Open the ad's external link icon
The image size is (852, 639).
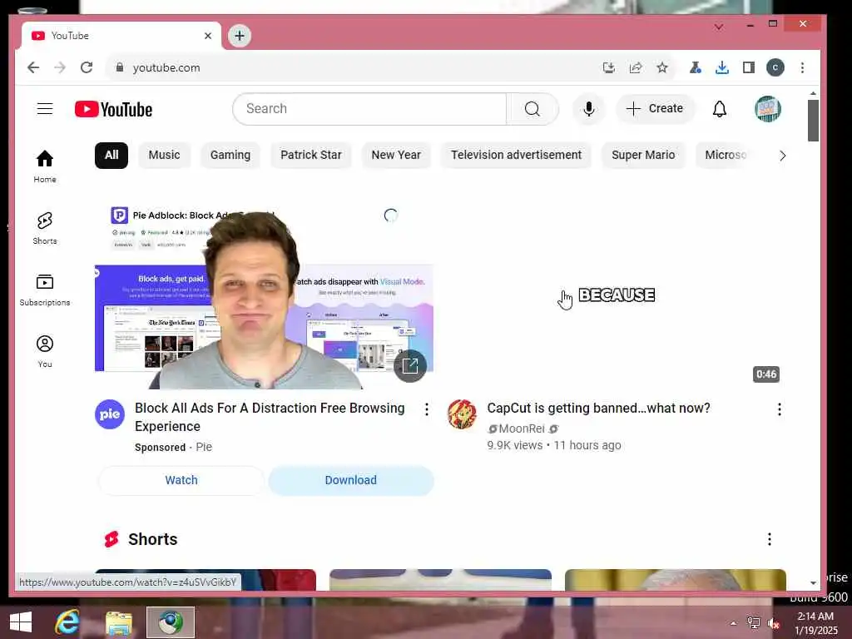tap(410, 366)
